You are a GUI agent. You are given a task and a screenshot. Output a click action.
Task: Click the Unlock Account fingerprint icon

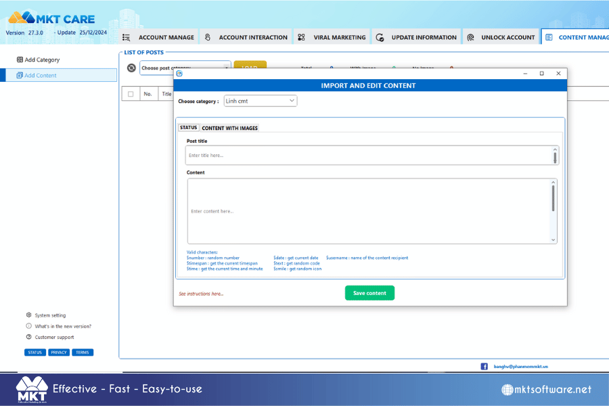tap(470, 37)
